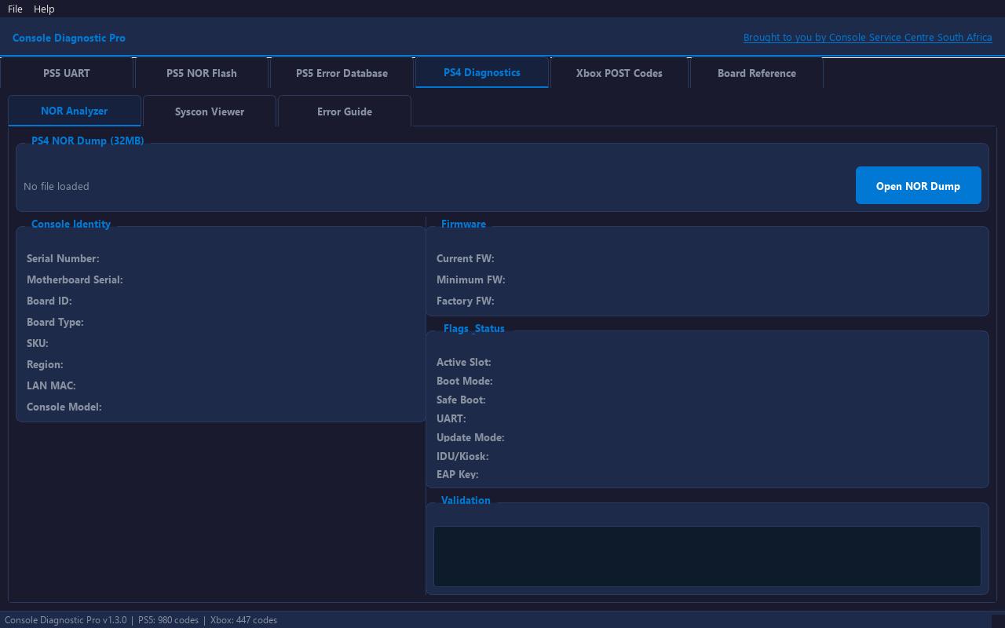Click the 'Firmware' group title
Screen dimensions: 1005x628
463,224
